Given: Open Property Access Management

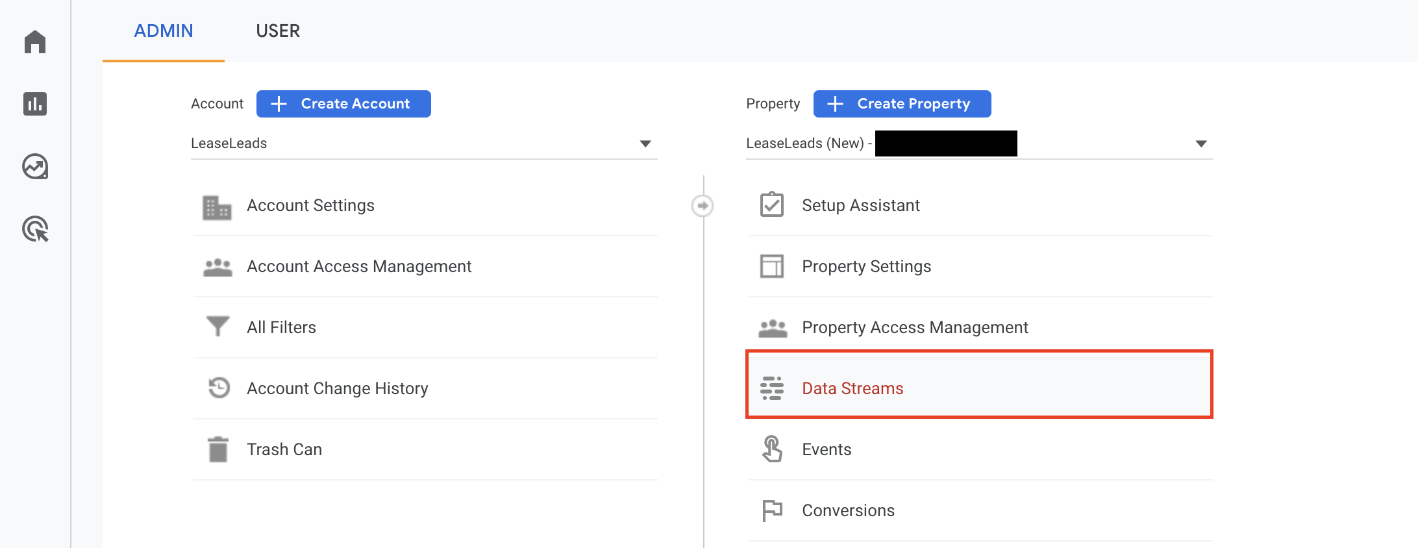Looking at the screenshot, I should (915, 327).
